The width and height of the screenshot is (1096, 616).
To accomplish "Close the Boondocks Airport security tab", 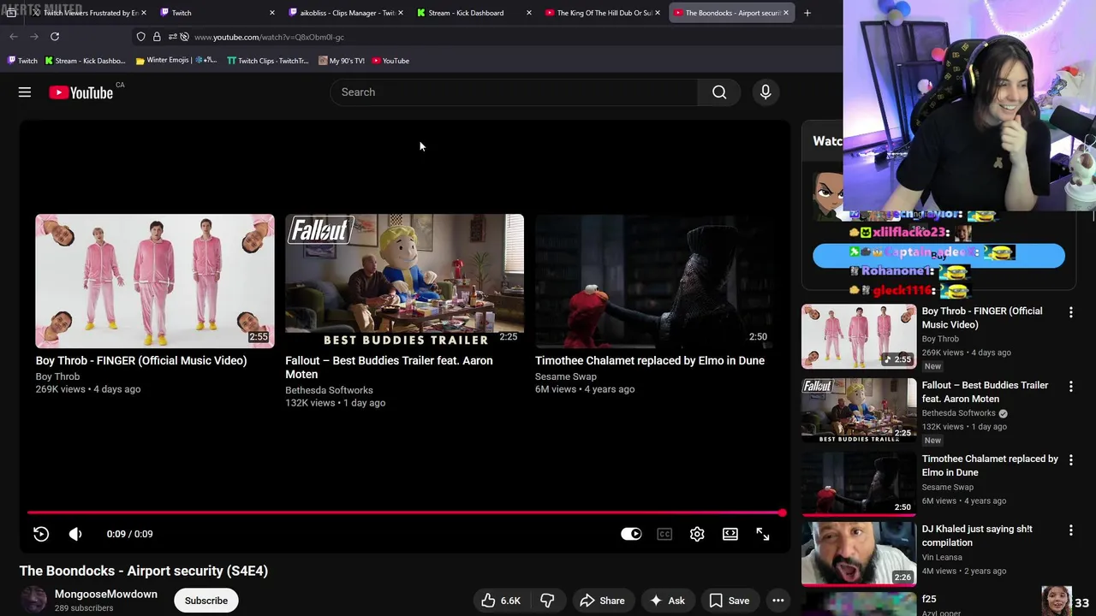I will pos(786,13).
